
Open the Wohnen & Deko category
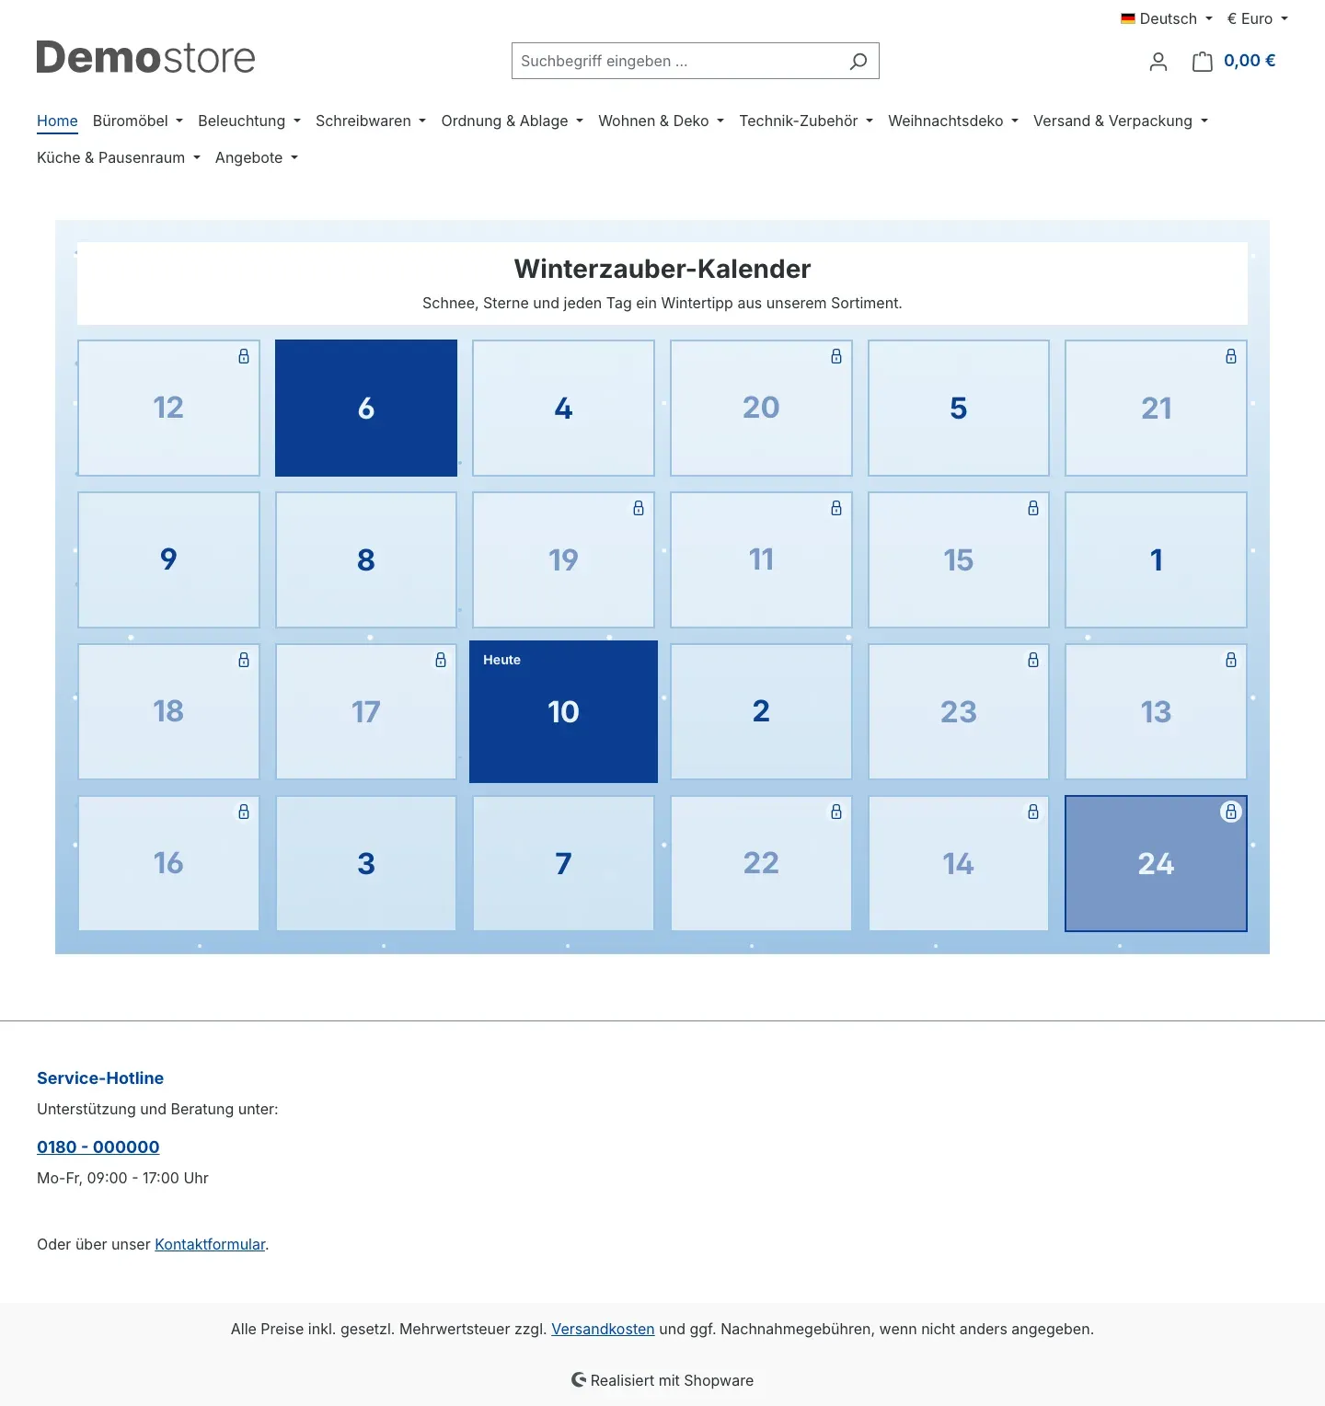[662, 121]
